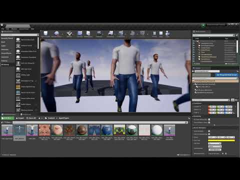This screenshot has height=180, width=240.
Task: Click the eye icon beside Details search
Action: tap(236, 100)
